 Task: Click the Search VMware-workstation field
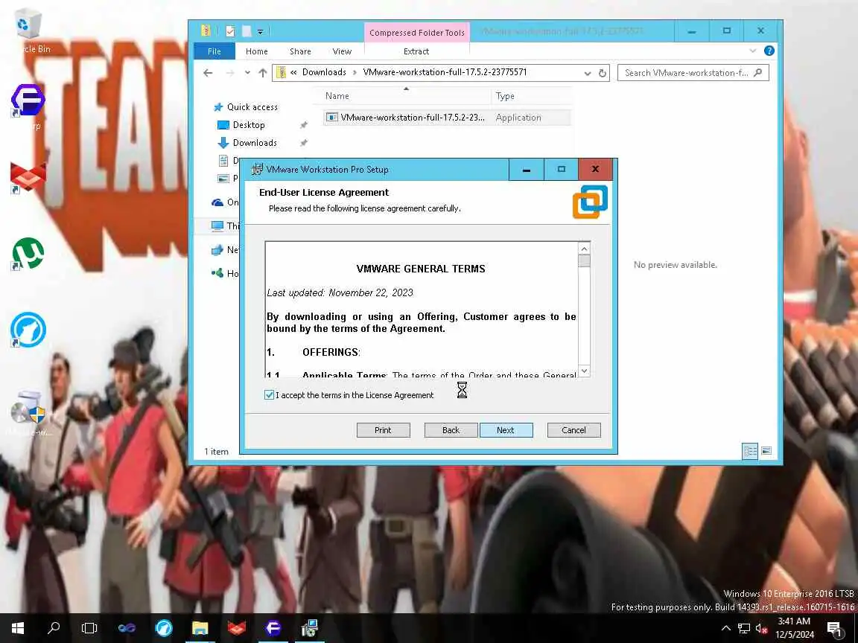click(x=693, y=73)
